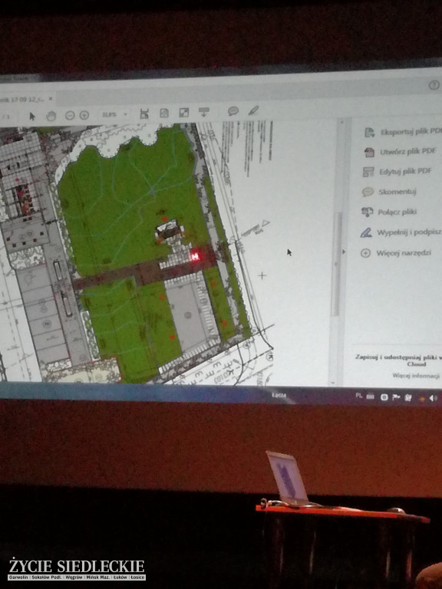
Task: Add a comment bubble note
Action: 233,110
